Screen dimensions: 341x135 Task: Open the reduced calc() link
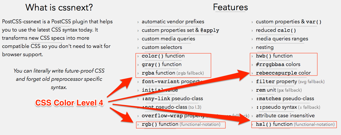[x=276, y=30]
